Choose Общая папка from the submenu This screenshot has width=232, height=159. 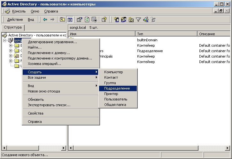click(118, 105)
